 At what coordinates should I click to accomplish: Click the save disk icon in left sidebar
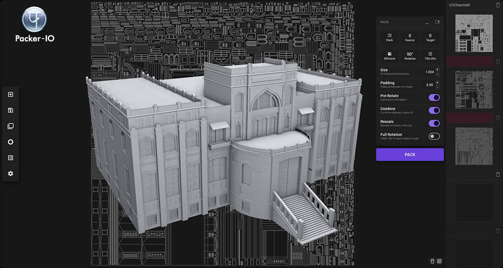point(11,110)
